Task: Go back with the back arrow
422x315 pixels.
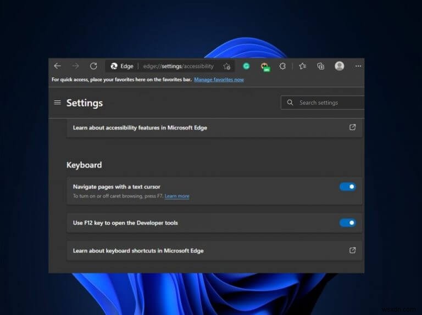Action: 57,66
